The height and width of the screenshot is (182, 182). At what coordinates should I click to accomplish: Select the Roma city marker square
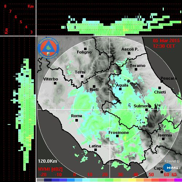[x=76, y=120]
